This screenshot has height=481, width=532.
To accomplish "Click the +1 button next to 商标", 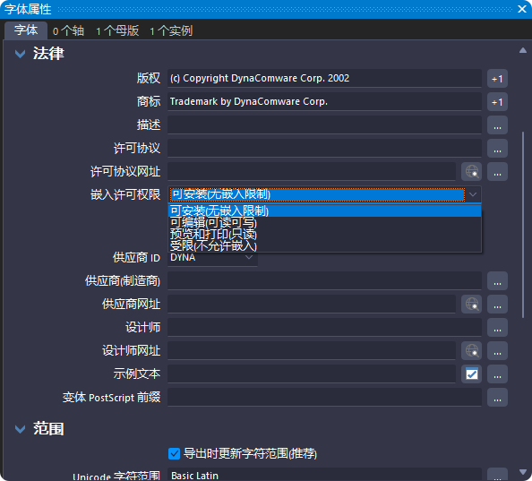I will click(497, 102).
